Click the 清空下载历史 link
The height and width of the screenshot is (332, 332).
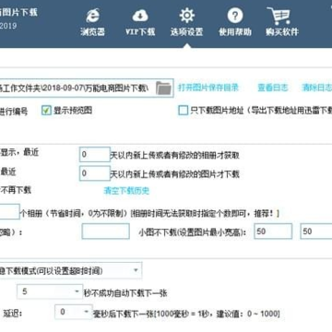click(x=126, y=191)
